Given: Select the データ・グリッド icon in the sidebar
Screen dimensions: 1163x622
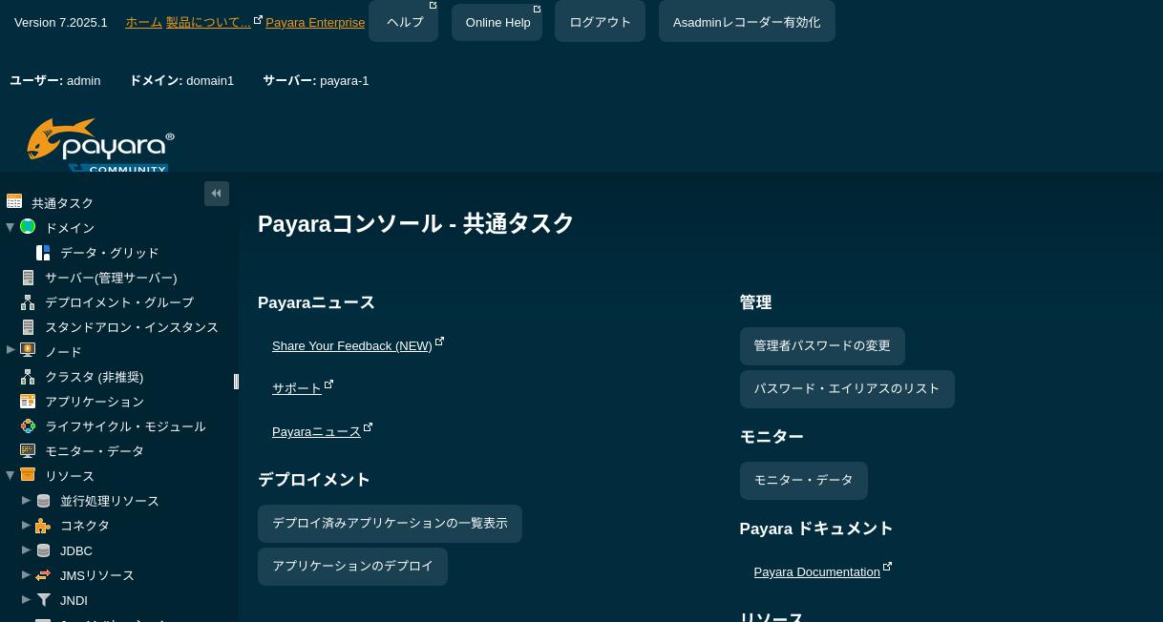Looking at the screenshot, I should pyautogui.click(x=43, y=252).
